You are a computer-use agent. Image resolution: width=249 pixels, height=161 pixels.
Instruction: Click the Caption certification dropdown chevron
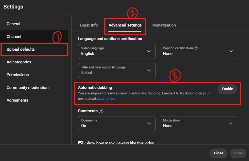[x=231, y=51]
